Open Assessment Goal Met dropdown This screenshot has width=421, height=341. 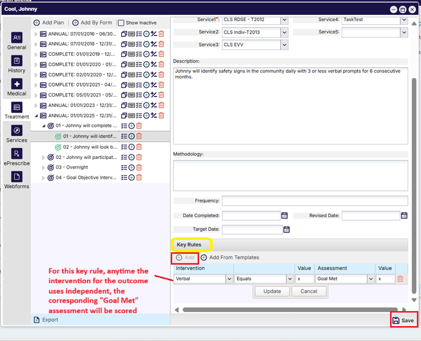pos(371,279)
